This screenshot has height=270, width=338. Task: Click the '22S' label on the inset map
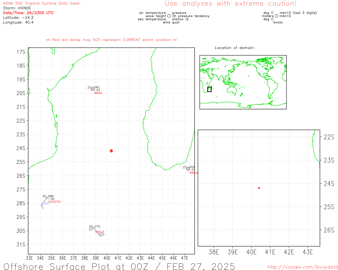pyautogui.click(x=329, y=137)
